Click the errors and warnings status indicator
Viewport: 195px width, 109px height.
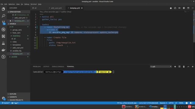coord(15,103)
